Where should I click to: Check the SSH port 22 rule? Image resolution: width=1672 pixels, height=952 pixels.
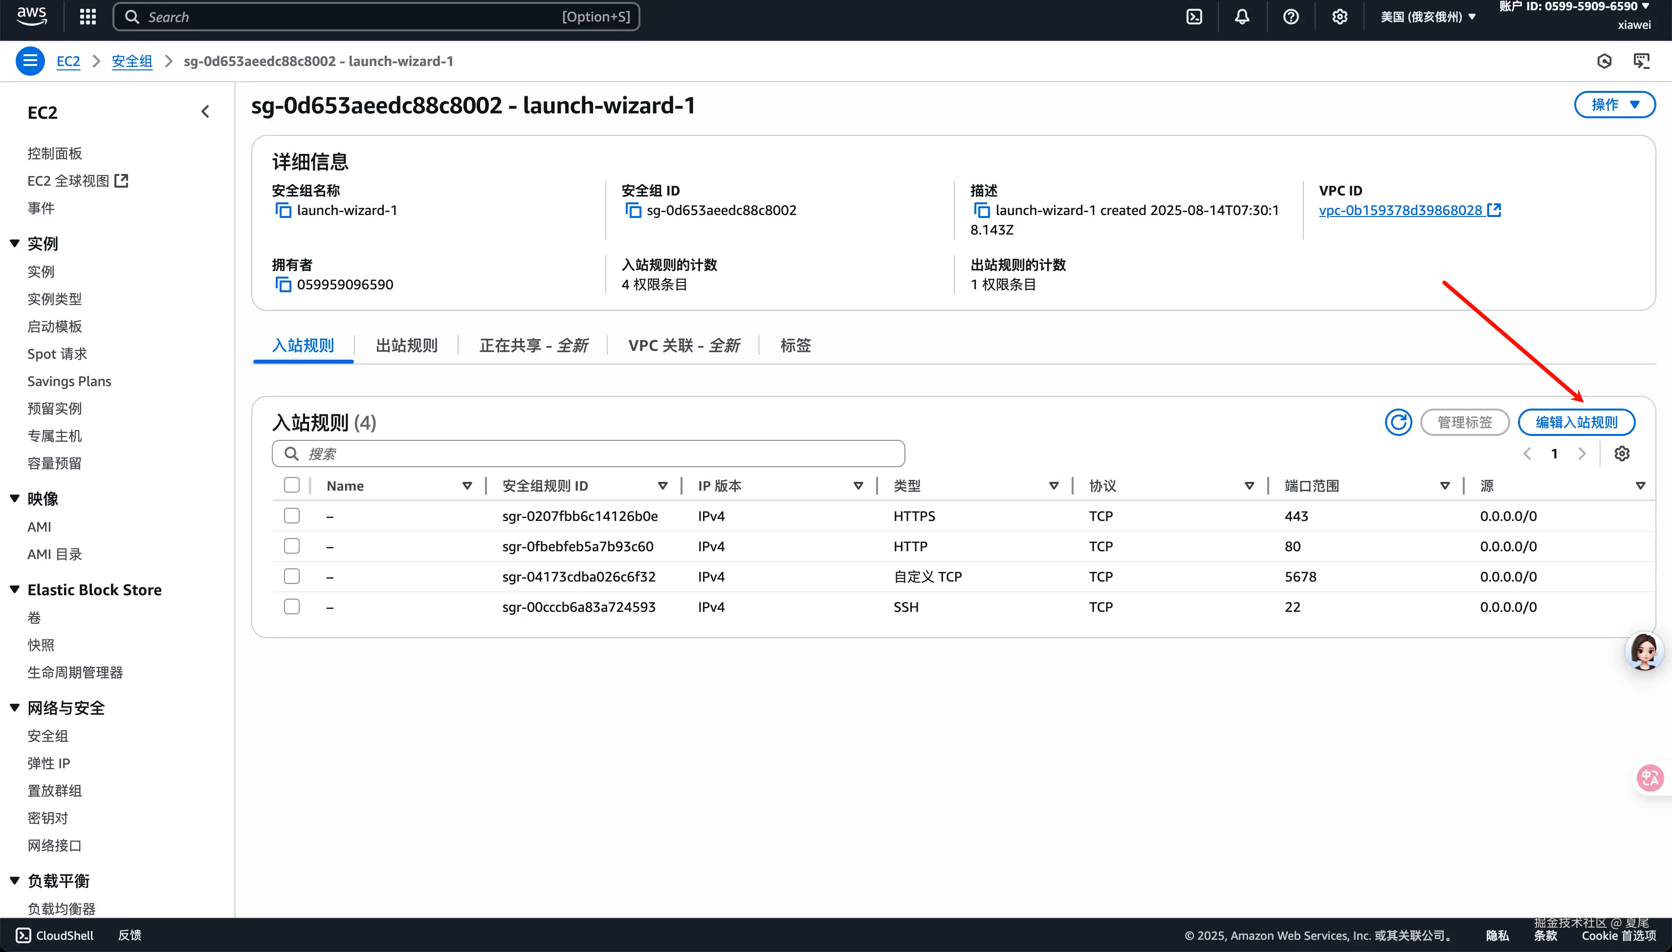pos(292,607)
